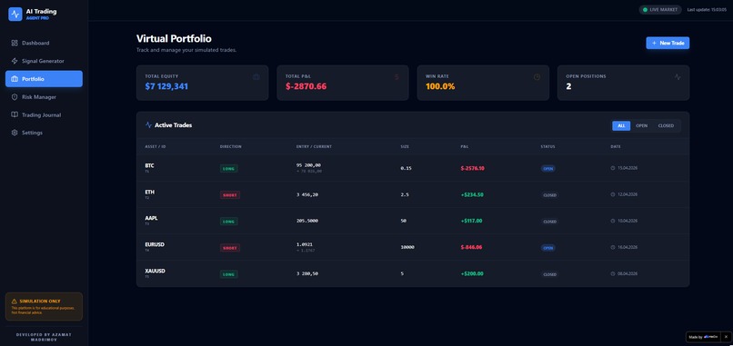
Task: Click the SHORT badge on ETH row
Action: (x=229, y=195)
